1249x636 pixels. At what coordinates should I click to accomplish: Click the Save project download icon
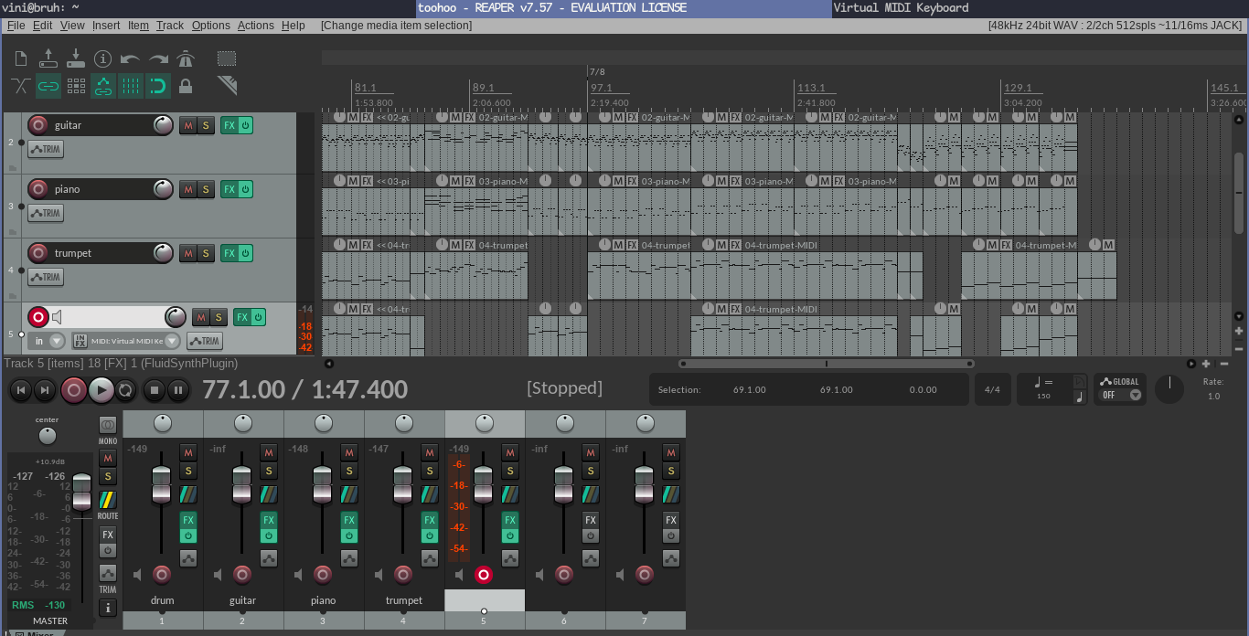[76, 59]
